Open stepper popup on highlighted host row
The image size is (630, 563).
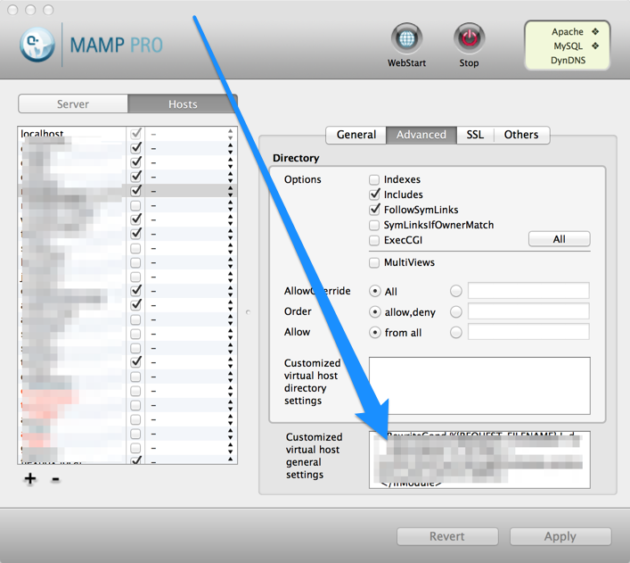click(230, 191)
